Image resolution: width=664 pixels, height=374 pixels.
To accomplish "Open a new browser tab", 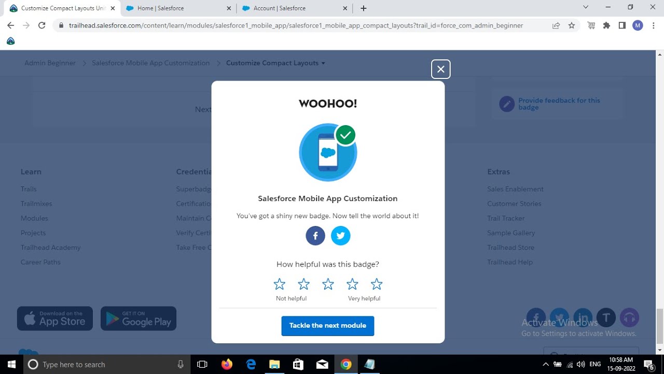I will point(364,8).
